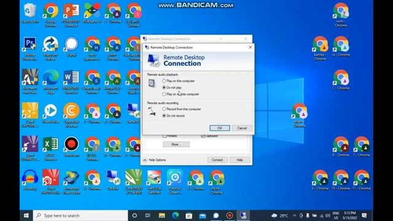Open Aiseesoft Video Editor desktop icon
Viewport: 393px width, 221px height.
pos(71,182)
